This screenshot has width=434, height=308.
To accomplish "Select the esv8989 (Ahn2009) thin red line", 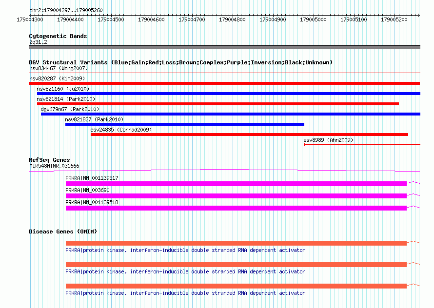I will (x=362, y=144).
